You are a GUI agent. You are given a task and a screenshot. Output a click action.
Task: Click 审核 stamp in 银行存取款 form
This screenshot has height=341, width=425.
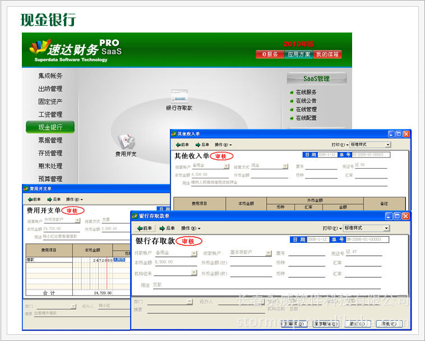tap(188, 241)
